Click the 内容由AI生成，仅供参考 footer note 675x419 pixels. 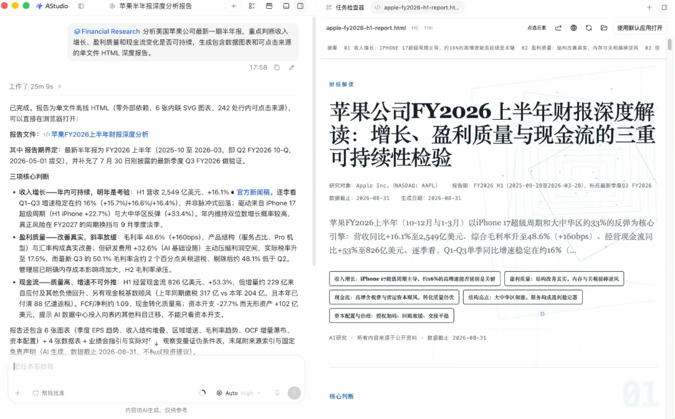(x=156, y=410)
